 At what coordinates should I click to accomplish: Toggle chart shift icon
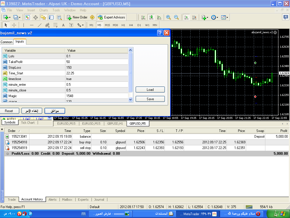pyautogui.click(x=194, y=17)
